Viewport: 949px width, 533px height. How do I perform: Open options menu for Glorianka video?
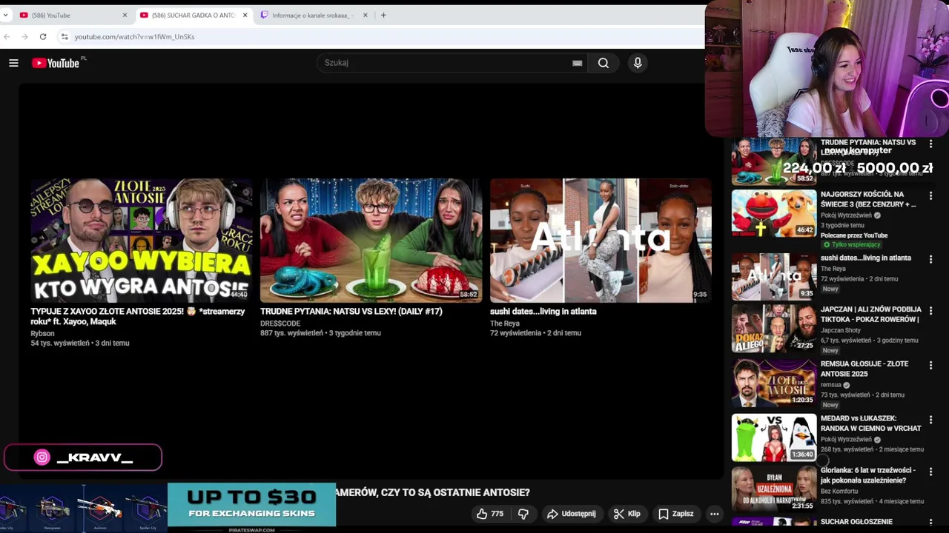tap(930, 472)
